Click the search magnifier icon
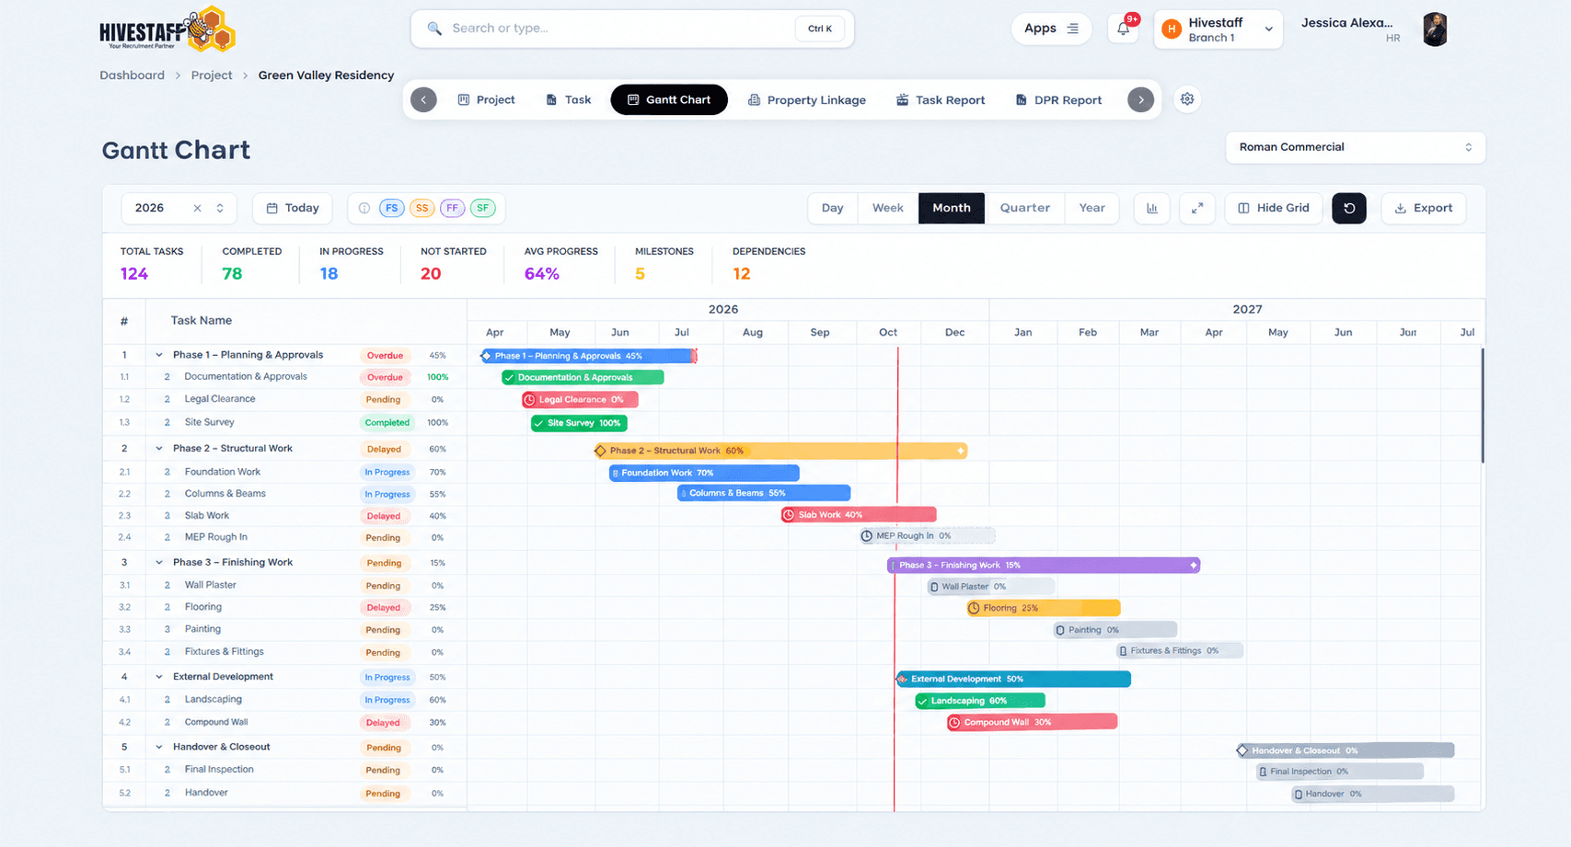This screenshot has width=1571, height=847. pos(434,29)
